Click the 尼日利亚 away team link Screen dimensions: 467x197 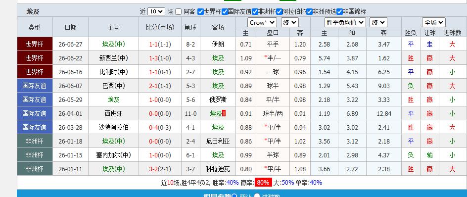tap(218, 141)
